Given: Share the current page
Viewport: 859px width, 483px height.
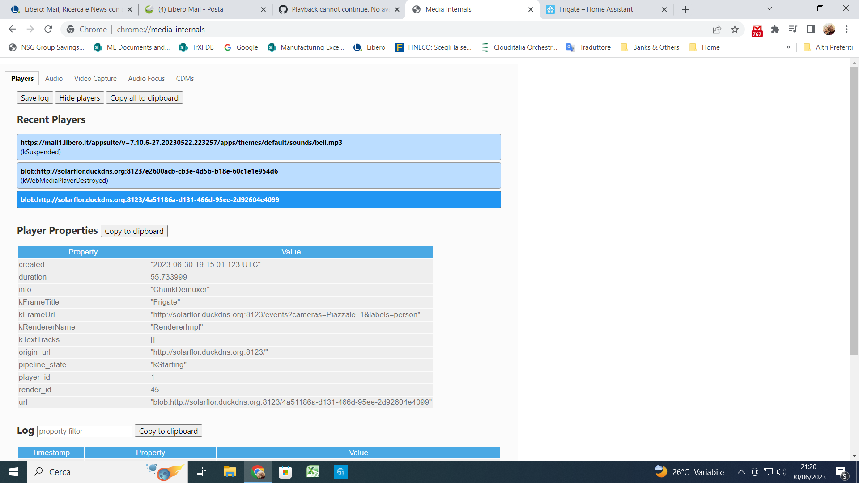Looking at the screenshot, I should [717, 29].
